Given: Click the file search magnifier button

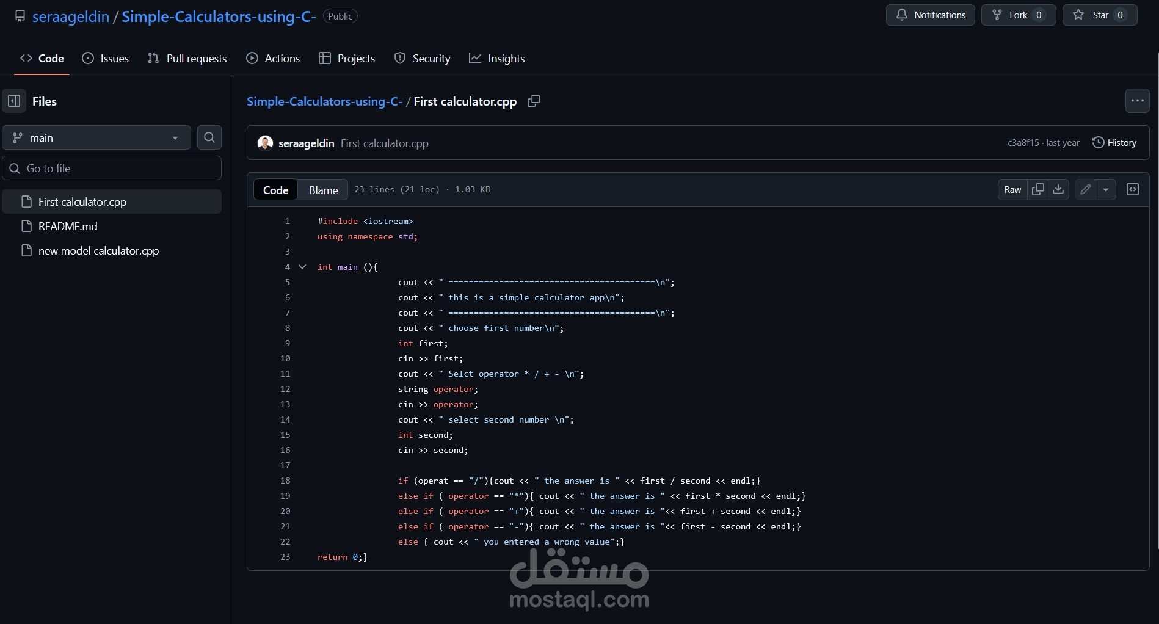Looking at the screenshot, I should [209, 137].
